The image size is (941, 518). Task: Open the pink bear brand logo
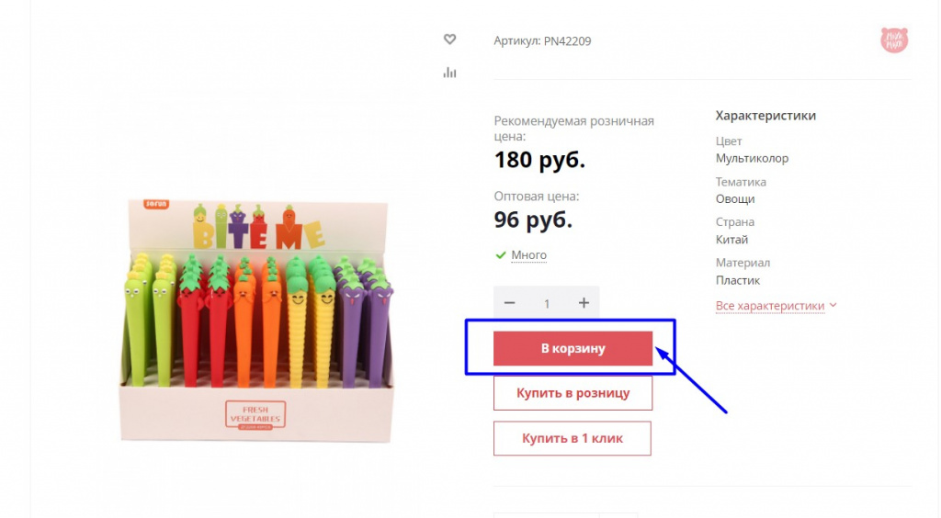point(893,40)
